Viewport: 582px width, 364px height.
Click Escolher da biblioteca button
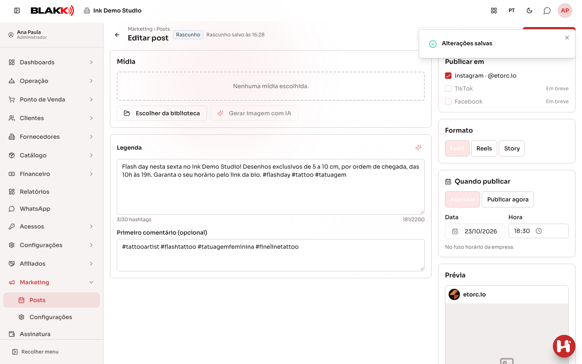click(x=162, y=113)
